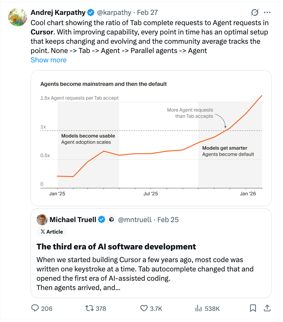Like the post via heart icon

tap(144, 308)
